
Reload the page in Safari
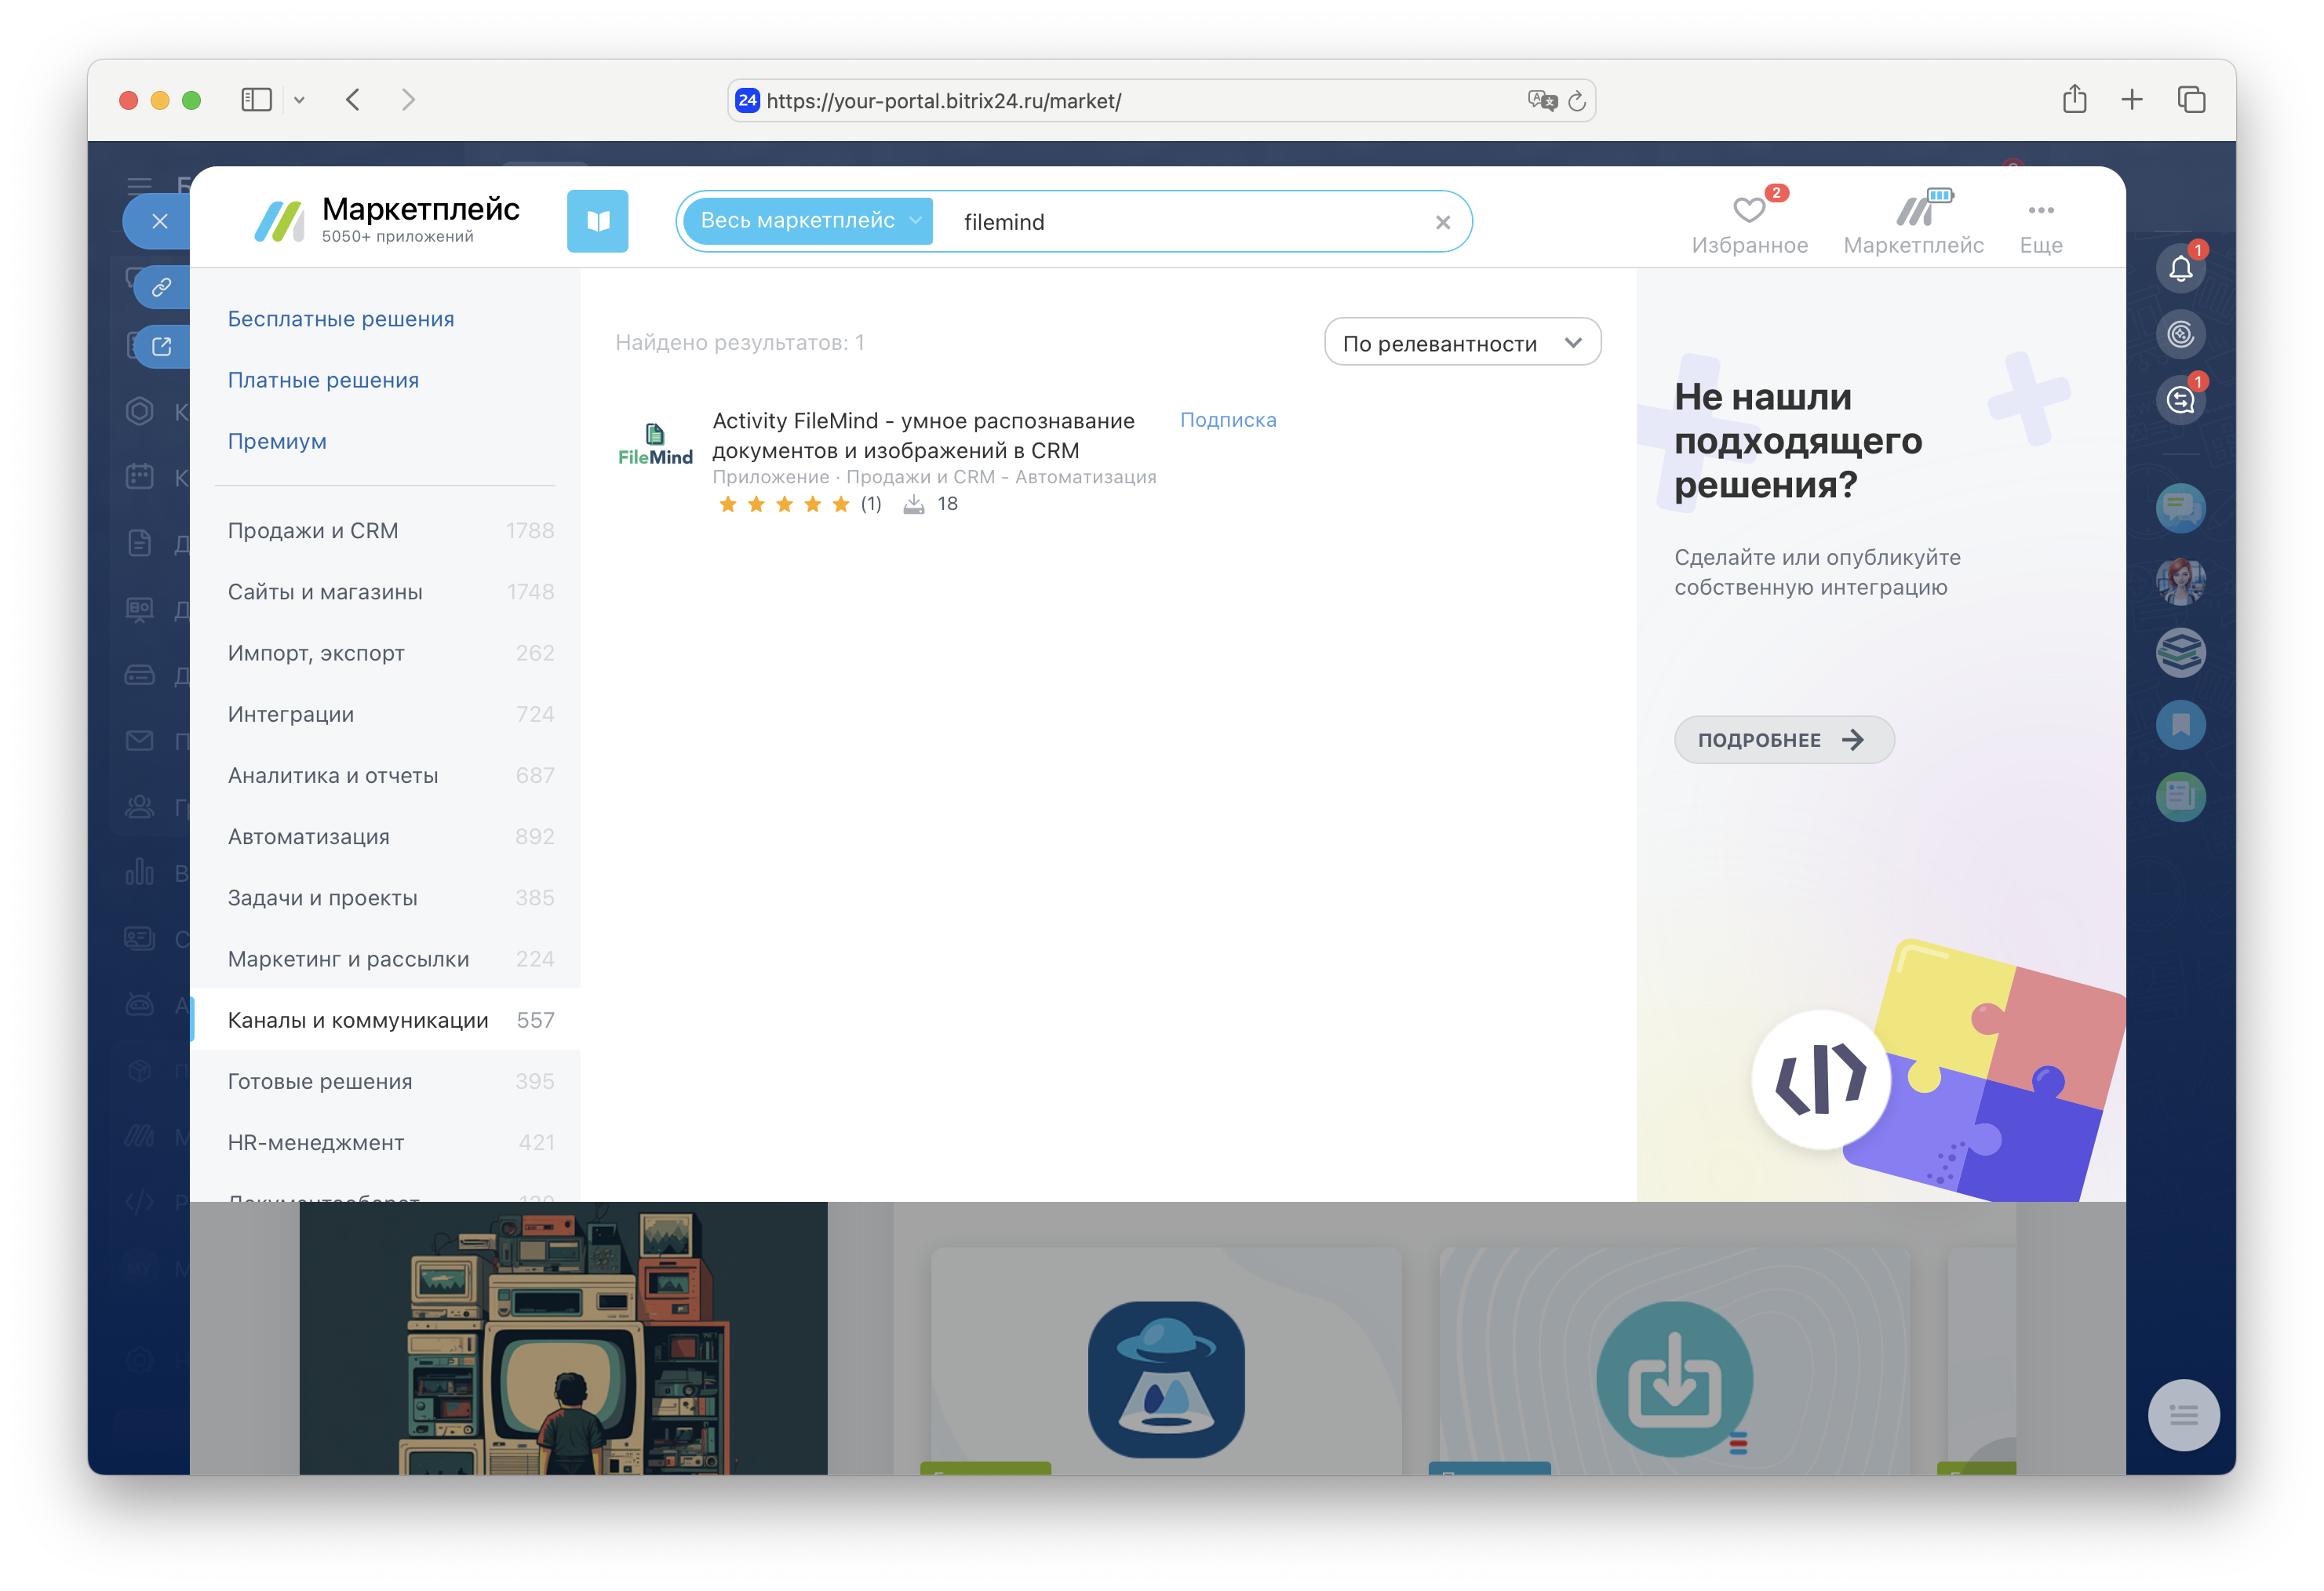1577,101
